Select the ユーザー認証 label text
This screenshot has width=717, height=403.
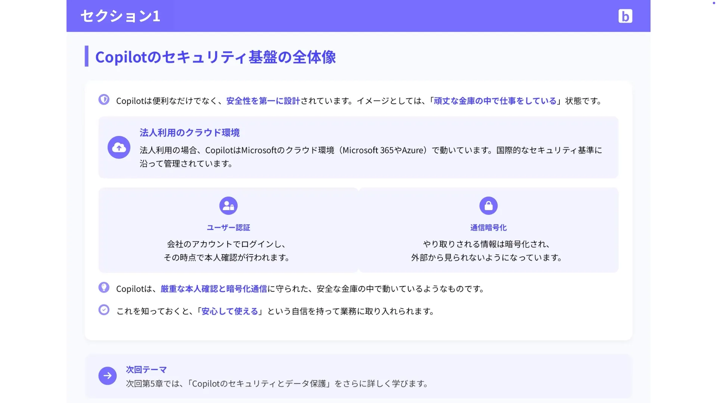[x=228, y=227]
